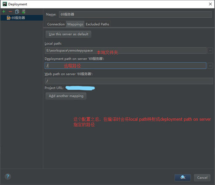Click Use this server as default button
Screen dimensions: 215x185
point(68,34)
